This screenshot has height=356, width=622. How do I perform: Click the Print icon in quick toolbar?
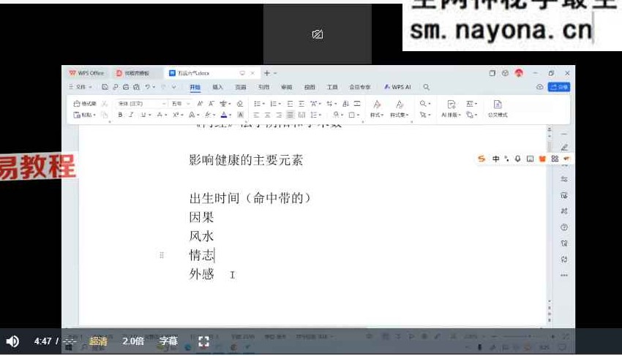tap(126, 87)
